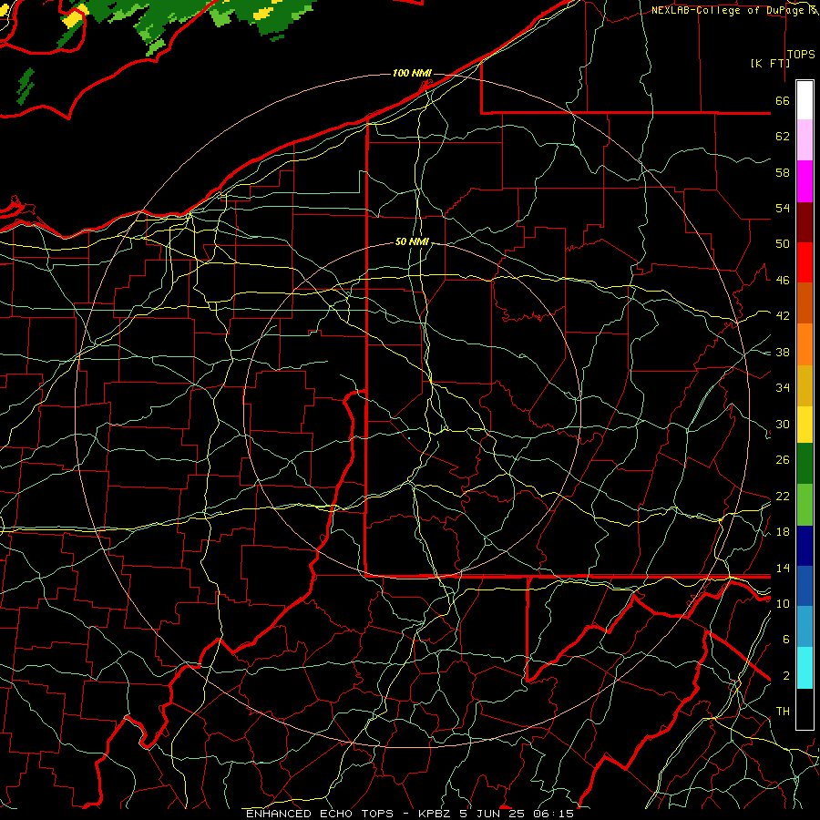Pick the dark orange swatch beside 42
820x820 pixels.
coord(805,302)
